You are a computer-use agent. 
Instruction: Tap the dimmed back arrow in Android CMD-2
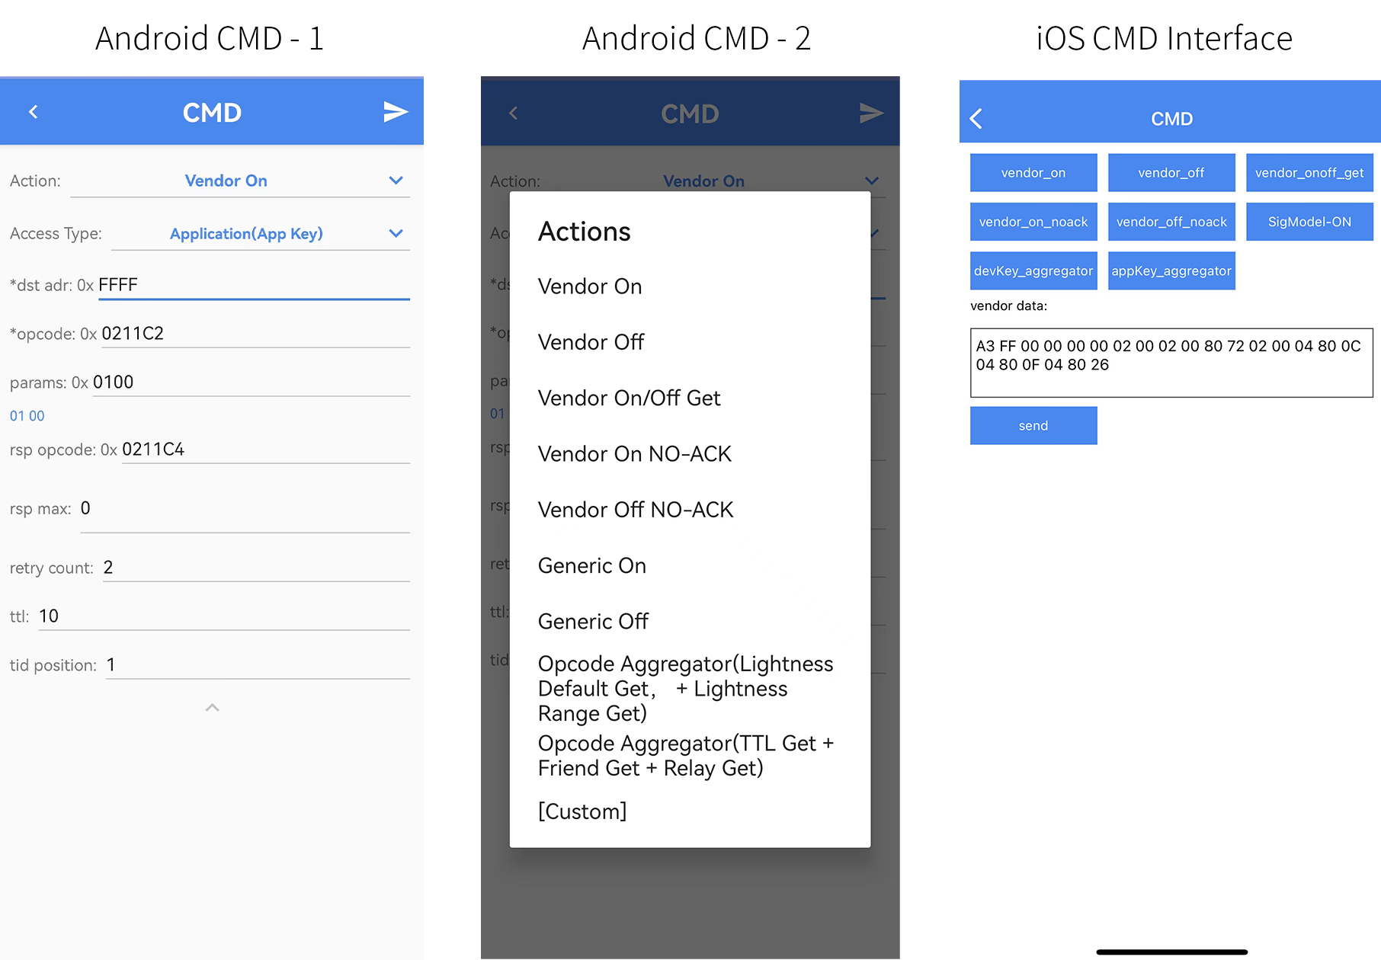pyautogui.click(x=513, y=114)
